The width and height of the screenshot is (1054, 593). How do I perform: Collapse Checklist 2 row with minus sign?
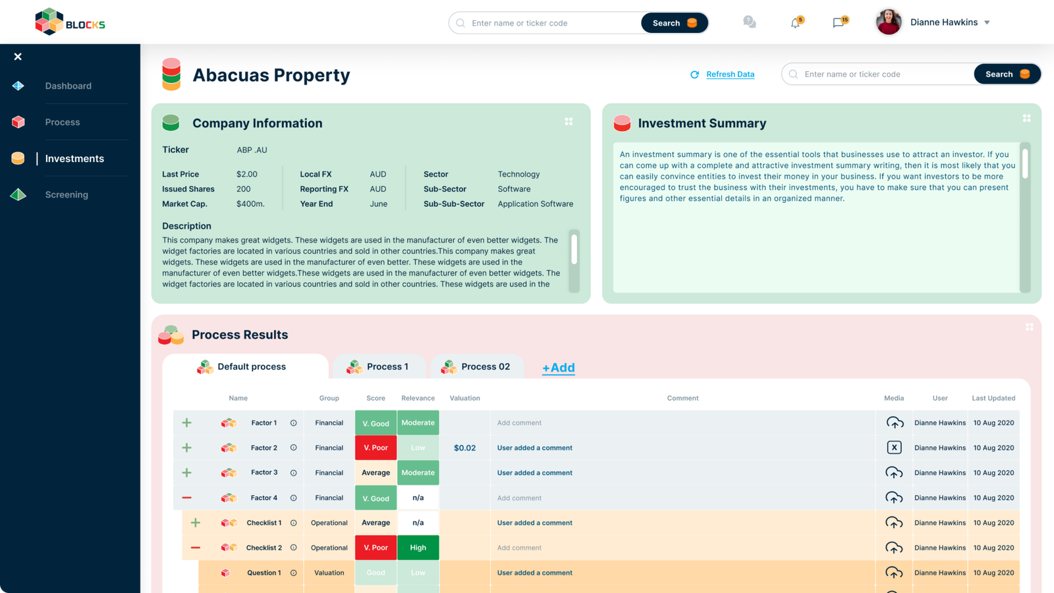196,548
